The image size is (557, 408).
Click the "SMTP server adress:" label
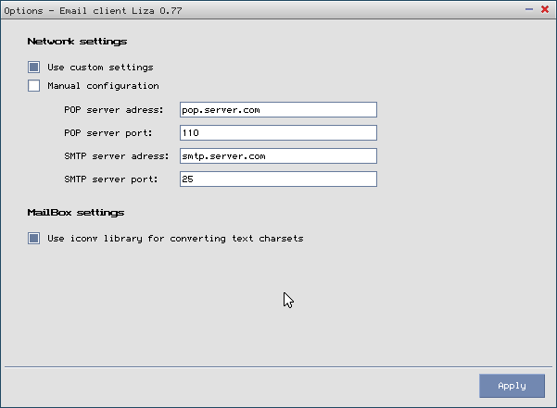[x=117, y=156]
